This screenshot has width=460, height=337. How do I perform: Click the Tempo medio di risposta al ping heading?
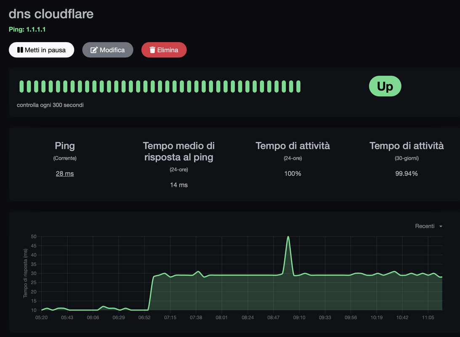tap(179, 152)
